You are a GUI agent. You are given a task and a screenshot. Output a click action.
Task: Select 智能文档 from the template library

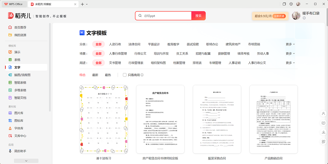click(18, 98)
